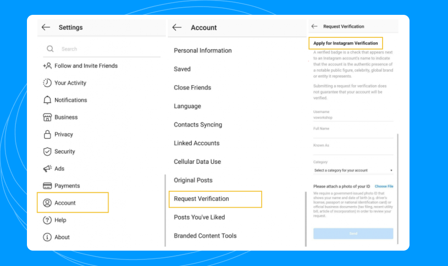Click the Account list scrollbar
This screenshot has height=266, width=448.
pos(306,219)
